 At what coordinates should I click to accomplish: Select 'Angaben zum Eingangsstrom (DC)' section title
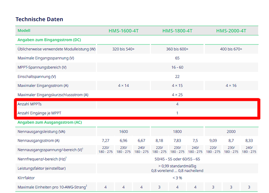point(49,40)
